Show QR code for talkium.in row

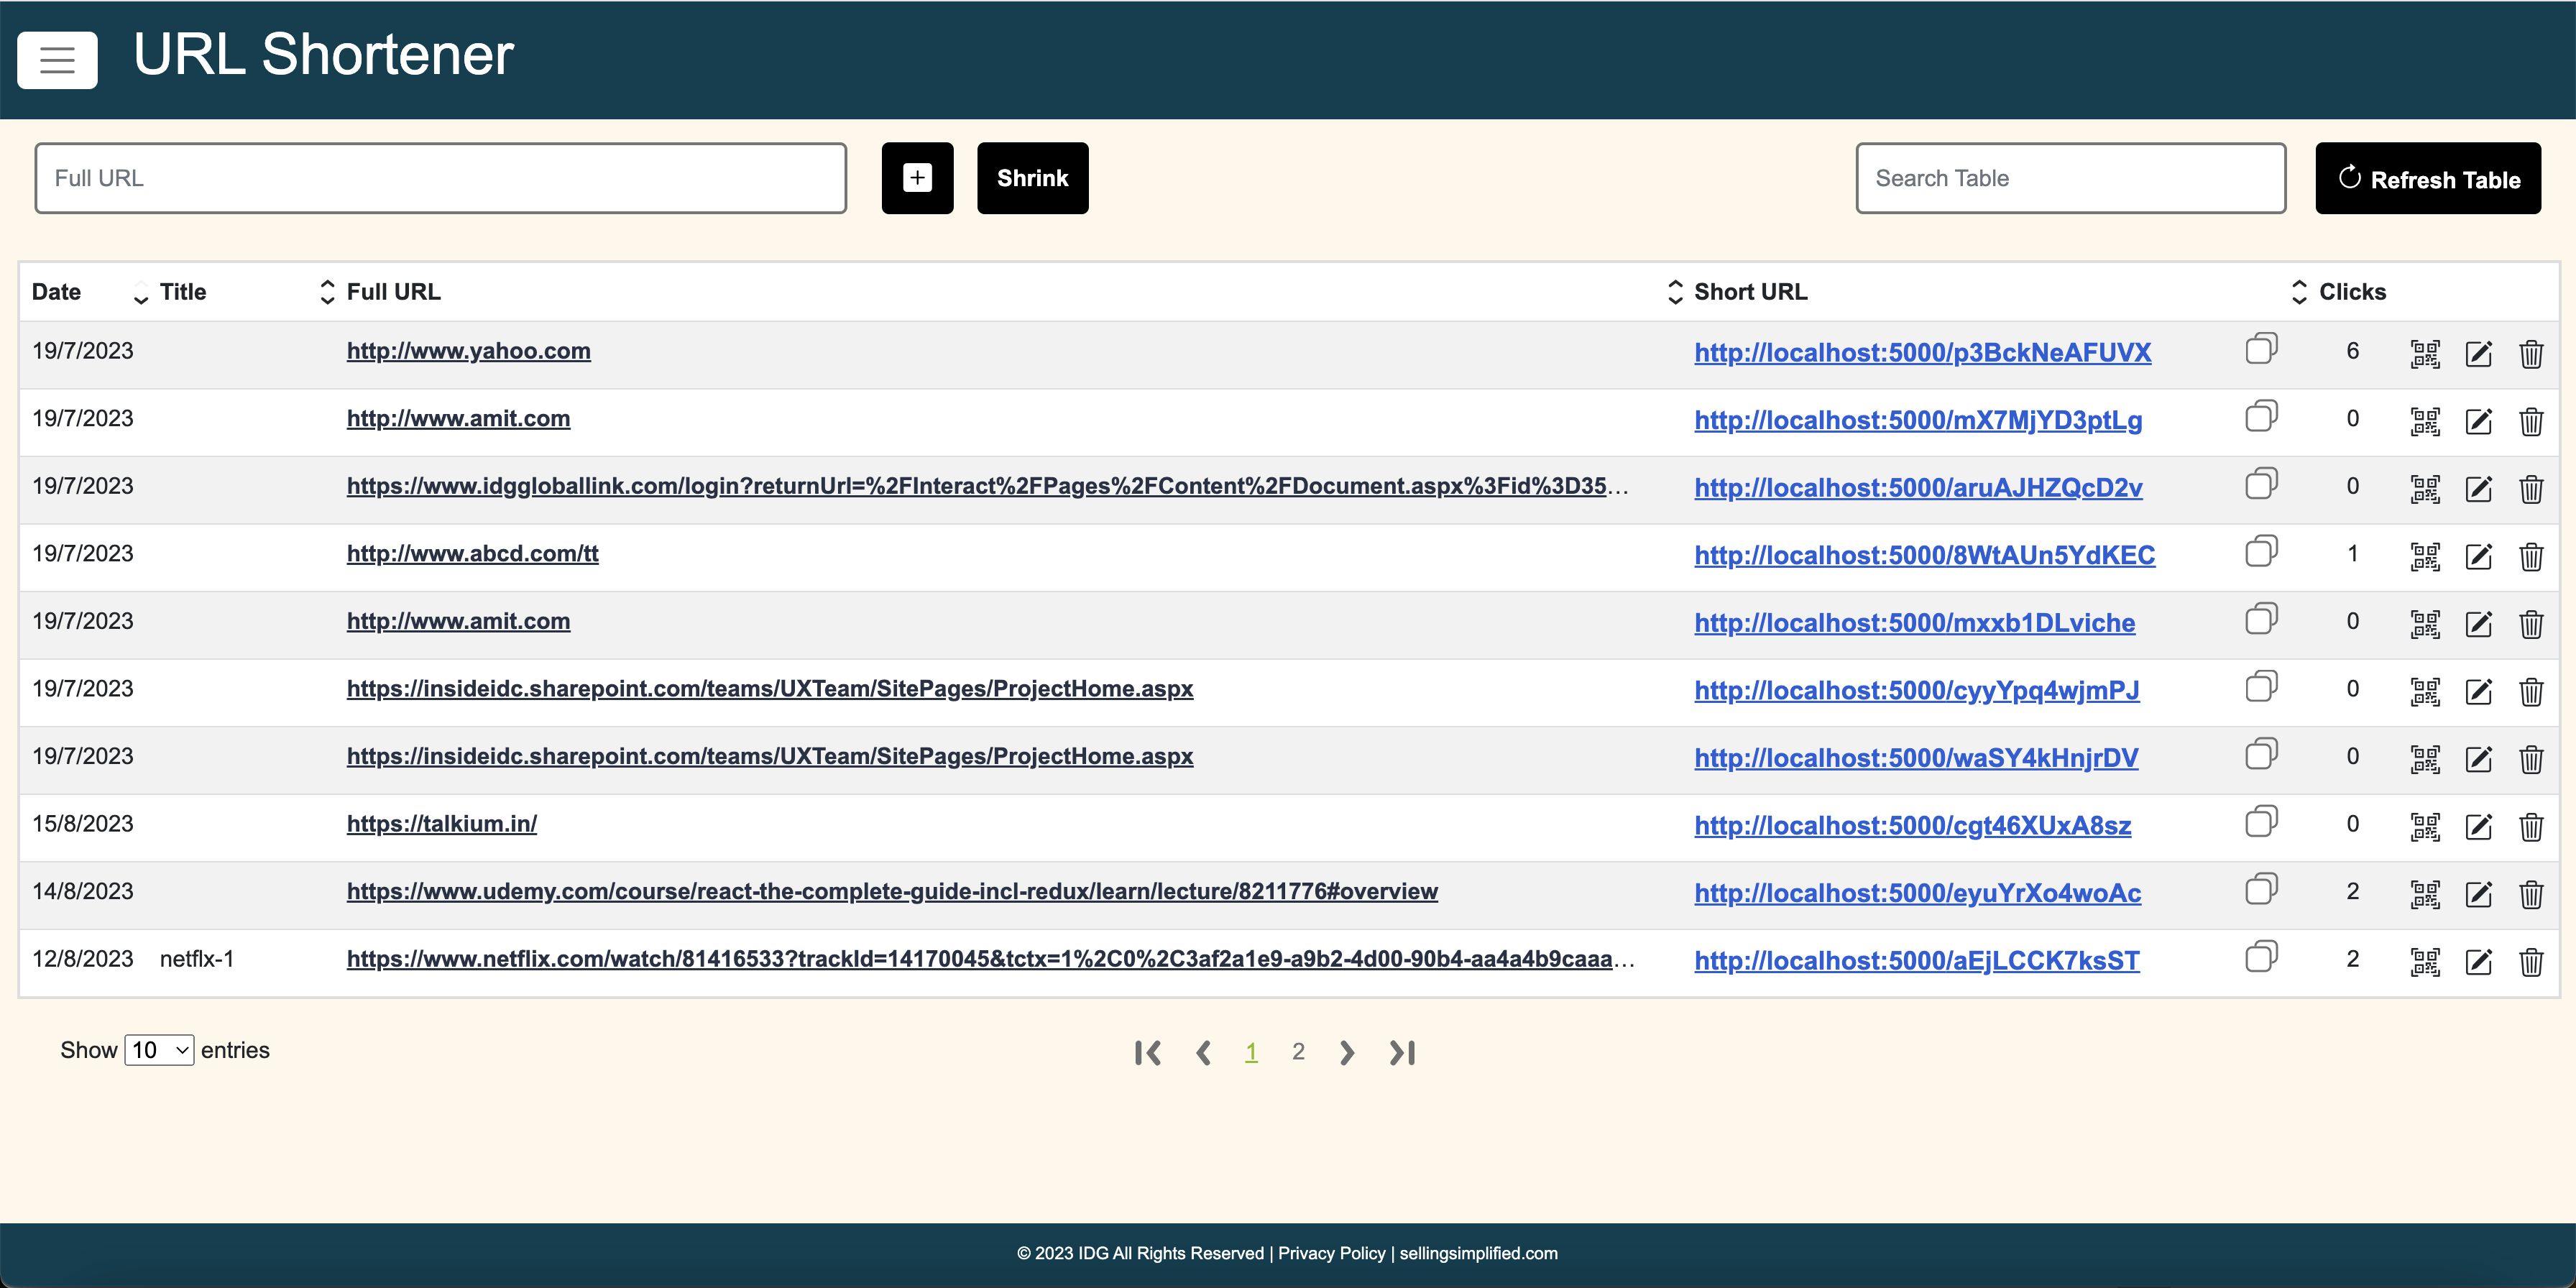(x=2424, y=826)
